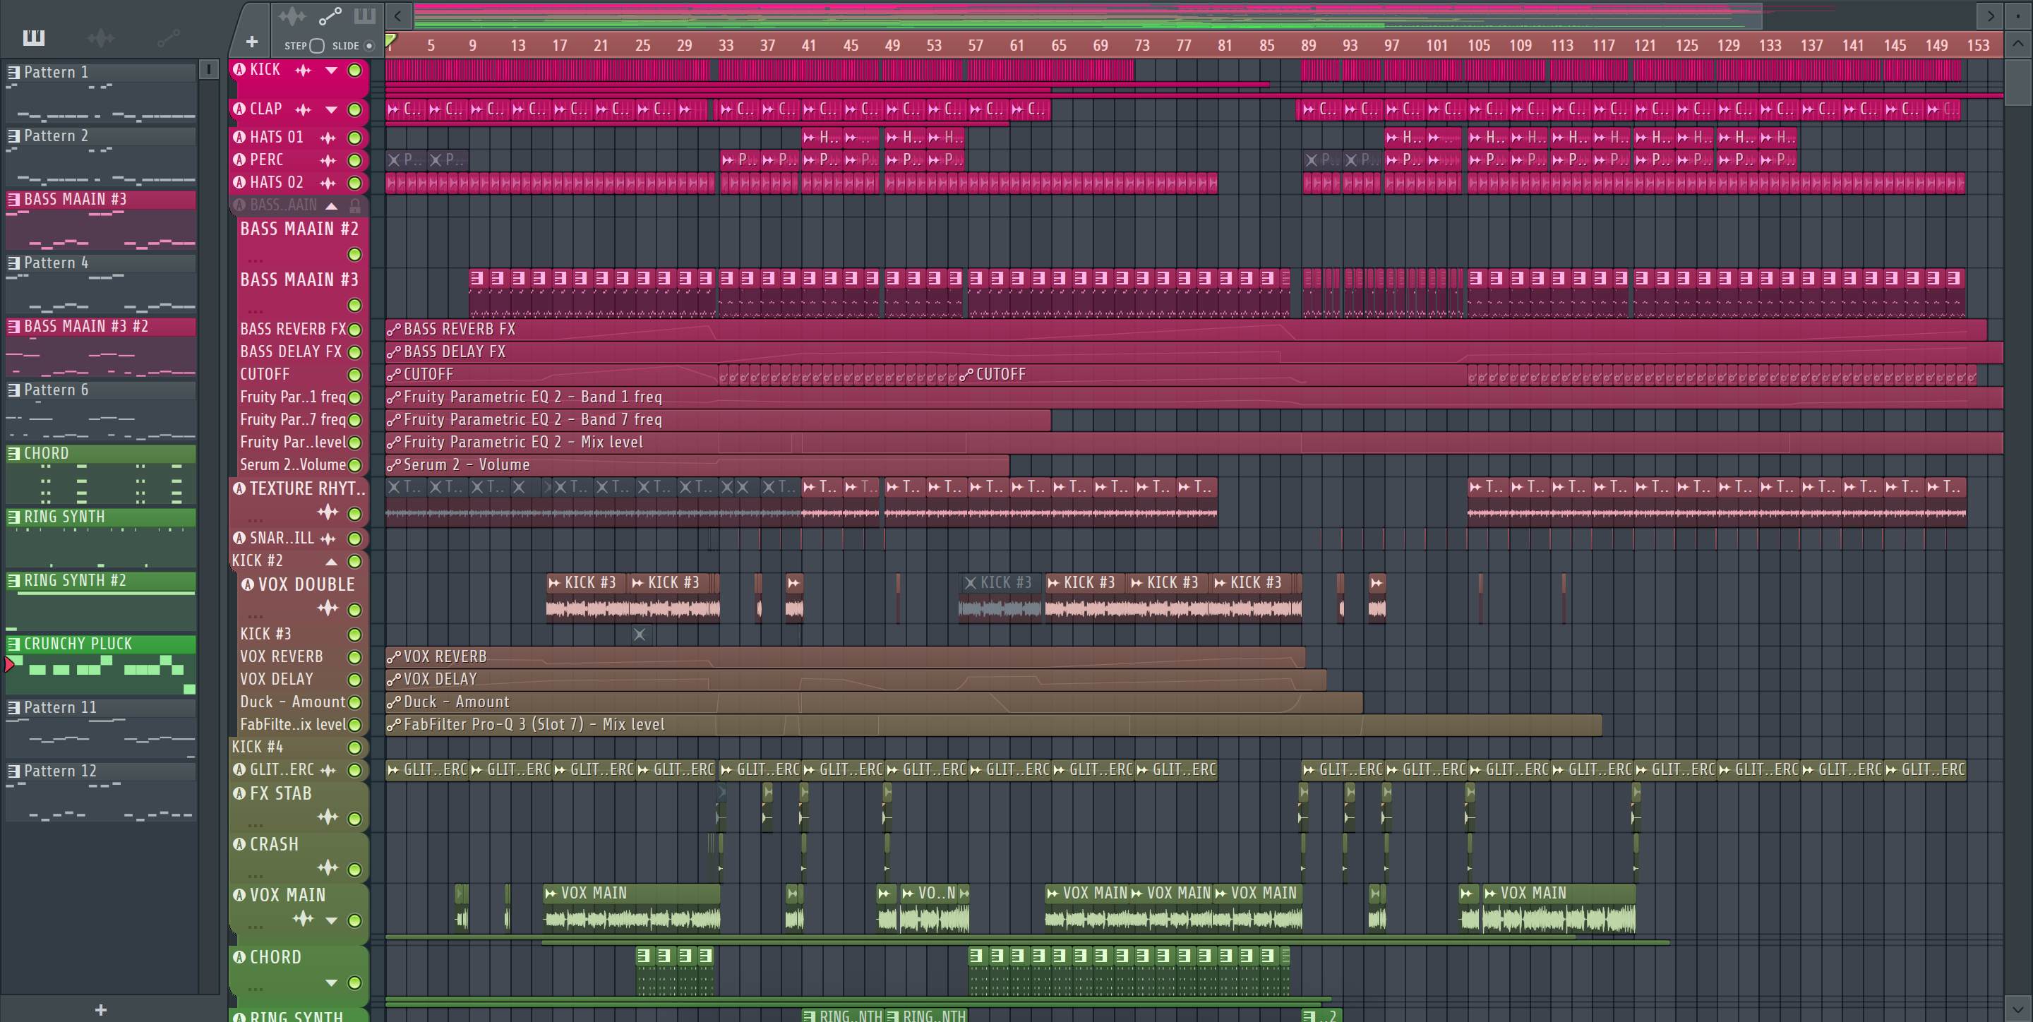
Task: Select pattern clip focus above the track headers
Action: [x=365, y=16]
